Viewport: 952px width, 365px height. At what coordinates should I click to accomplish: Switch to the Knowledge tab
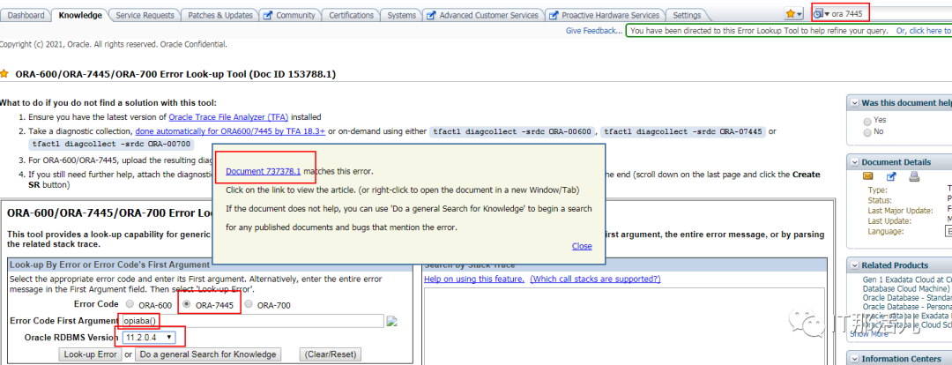click(x=80, y=15)
